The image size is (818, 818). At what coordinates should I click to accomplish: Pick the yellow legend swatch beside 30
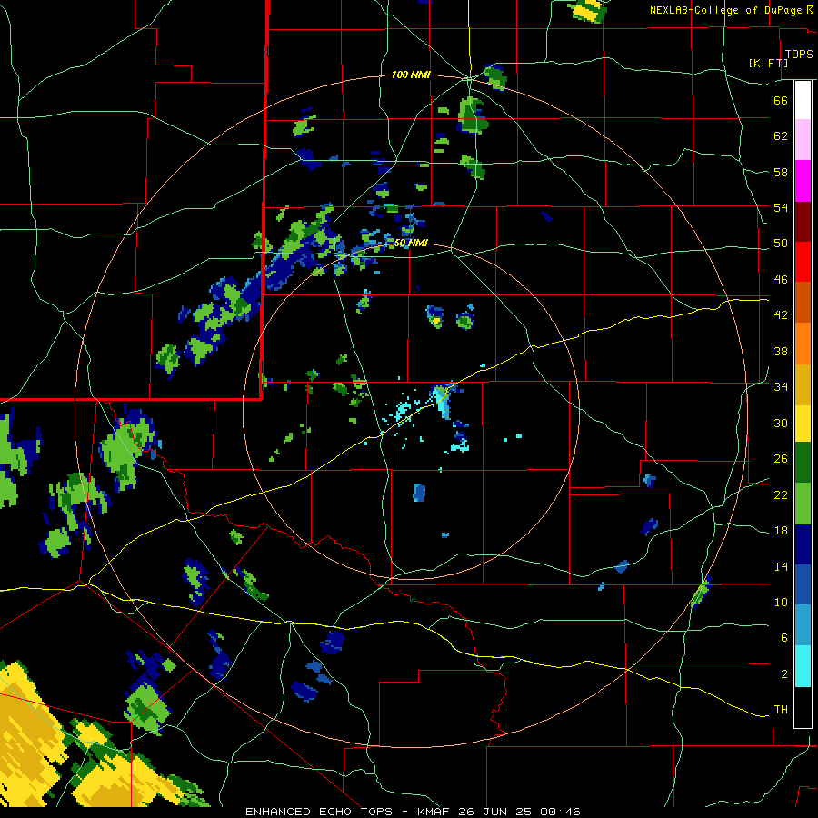[803, 424]
